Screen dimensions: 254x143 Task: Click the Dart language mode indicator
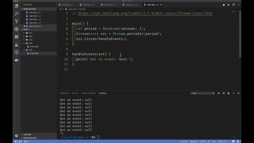(x=214, y=141)
